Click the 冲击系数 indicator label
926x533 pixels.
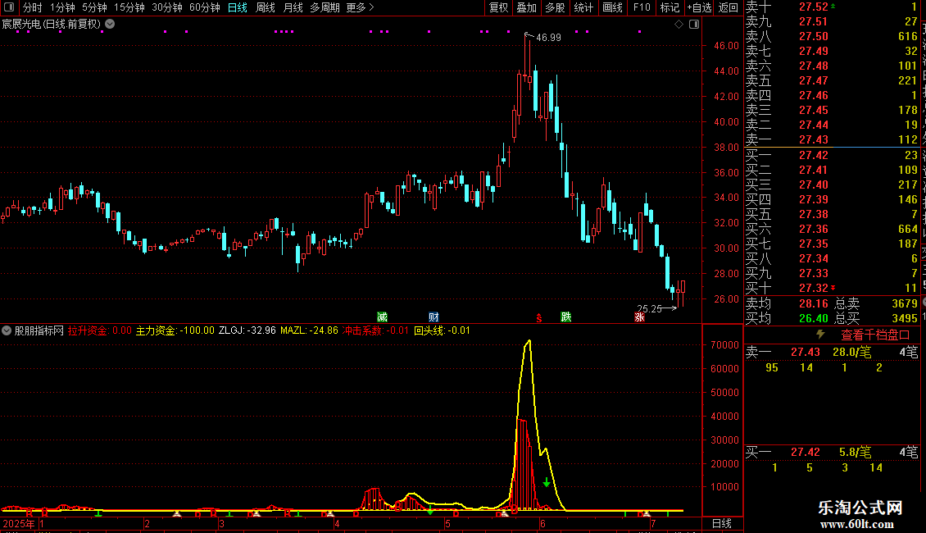point(375,330)
